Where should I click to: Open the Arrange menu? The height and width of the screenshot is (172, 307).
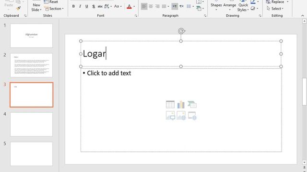point(230,6)
